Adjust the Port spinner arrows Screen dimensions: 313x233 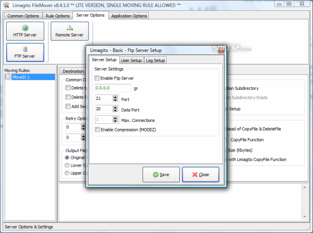coord(115,98)
